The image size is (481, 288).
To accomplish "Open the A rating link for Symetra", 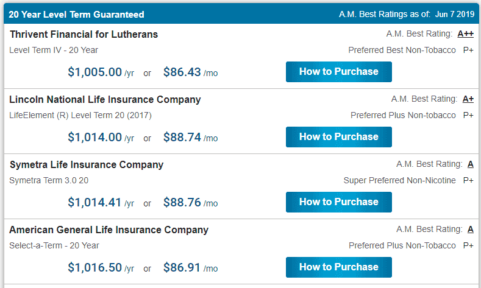I will tap(471, 164).
